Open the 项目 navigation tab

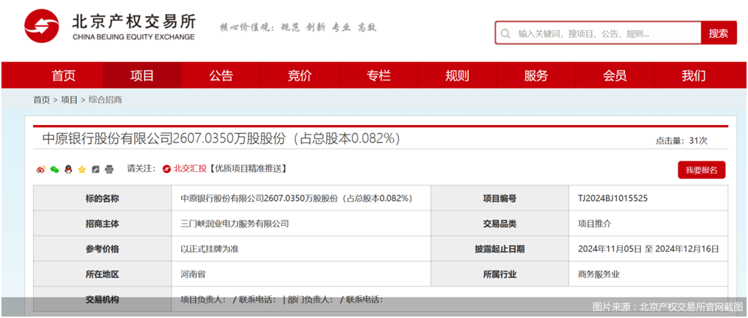[142, 75]
